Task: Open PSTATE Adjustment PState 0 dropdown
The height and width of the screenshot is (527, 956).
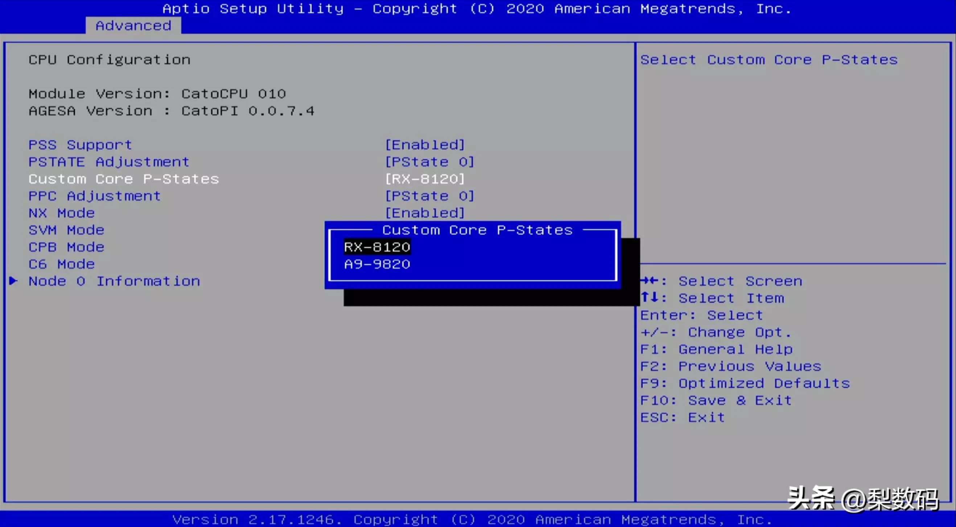Action: pyautogui.click(x=429, y=162)
